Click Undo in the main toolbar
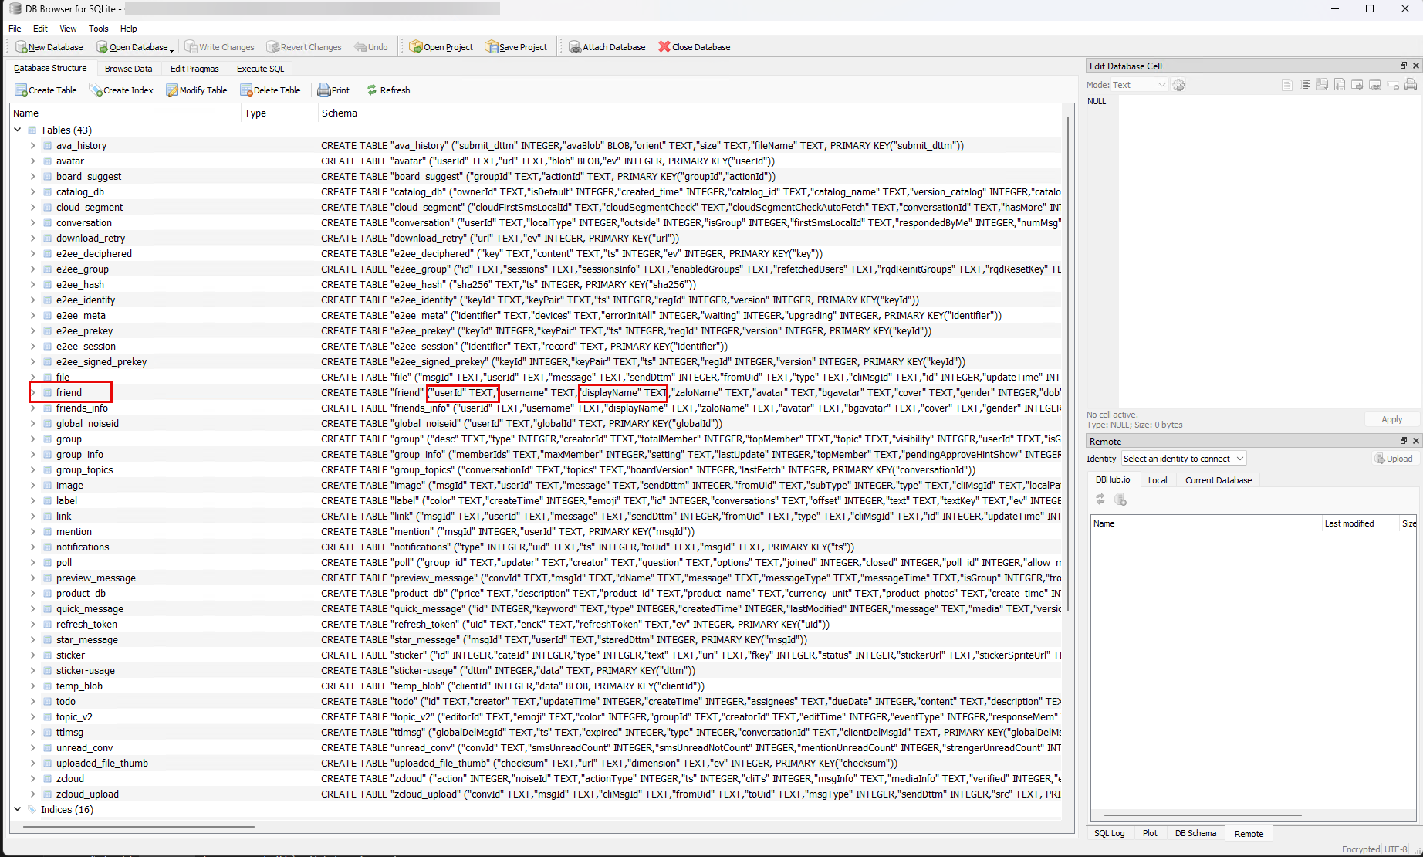Viewport: 1423px width, 857px height. [x=371, y=47]
